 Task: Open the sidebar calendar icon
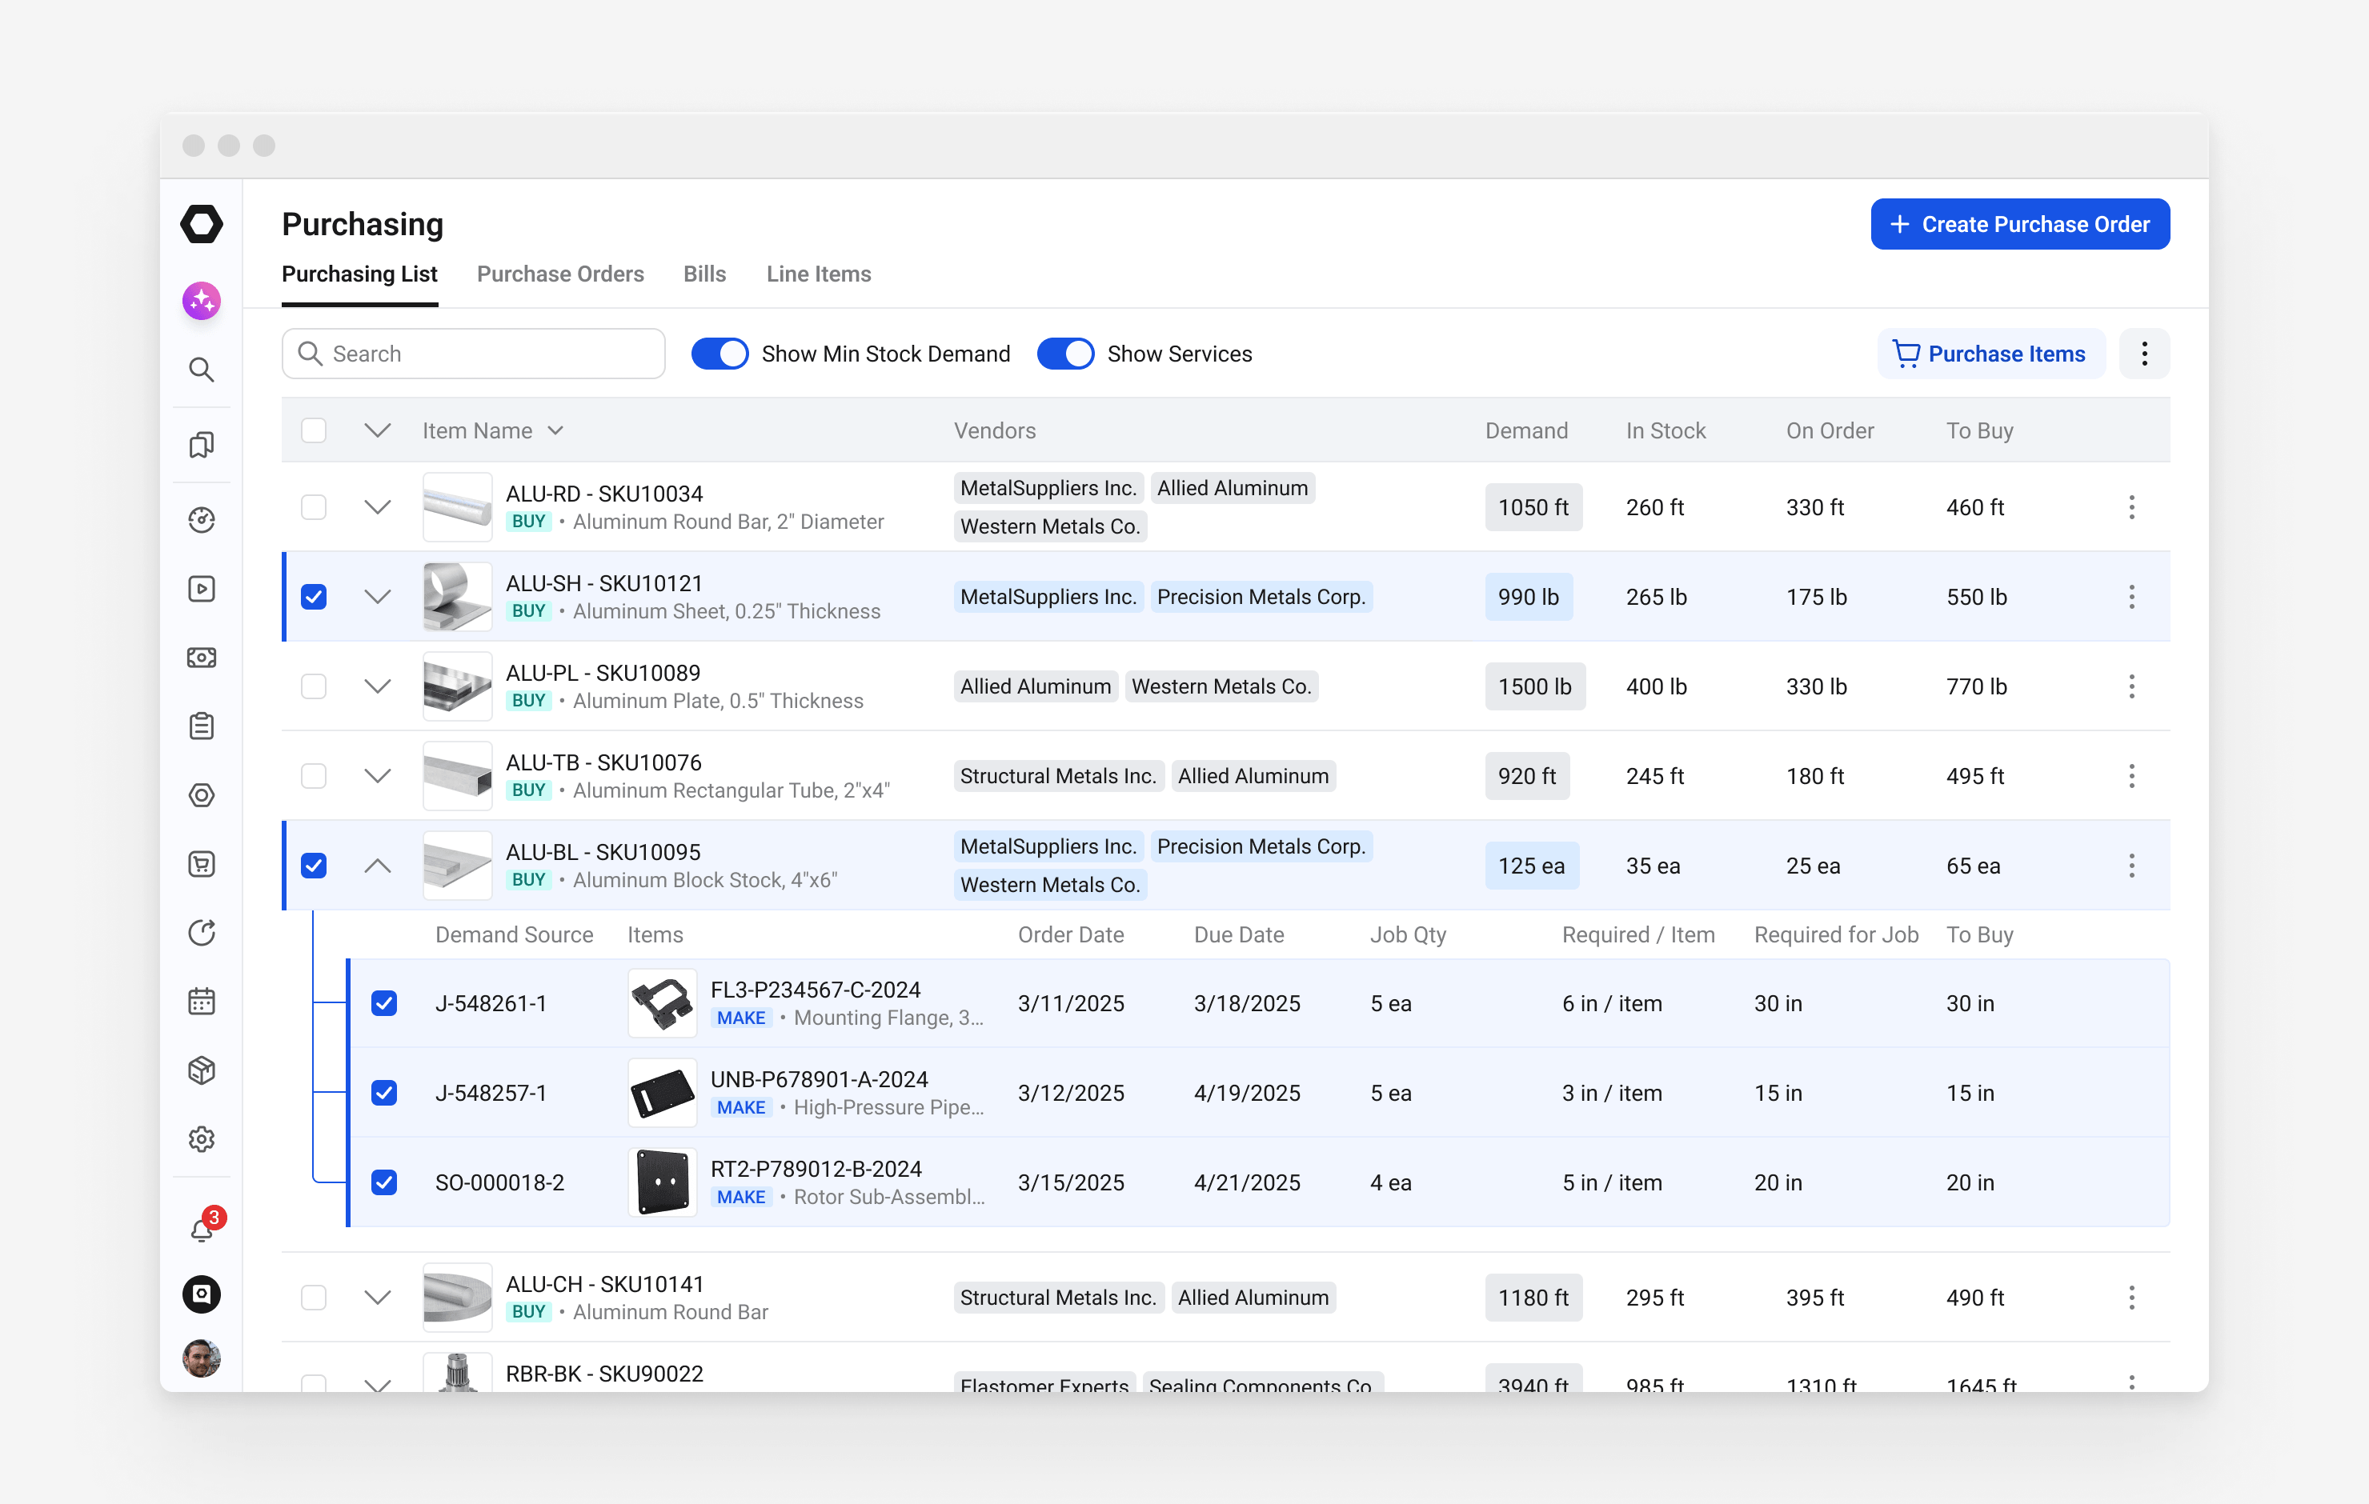tap(202, 1002)
